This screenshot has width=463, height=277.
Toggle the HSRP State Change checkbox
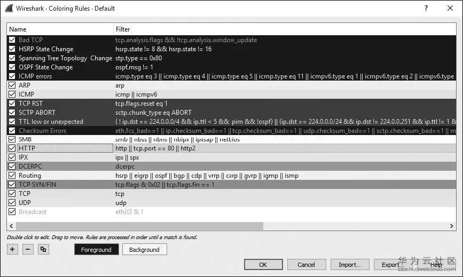(12, 49)
